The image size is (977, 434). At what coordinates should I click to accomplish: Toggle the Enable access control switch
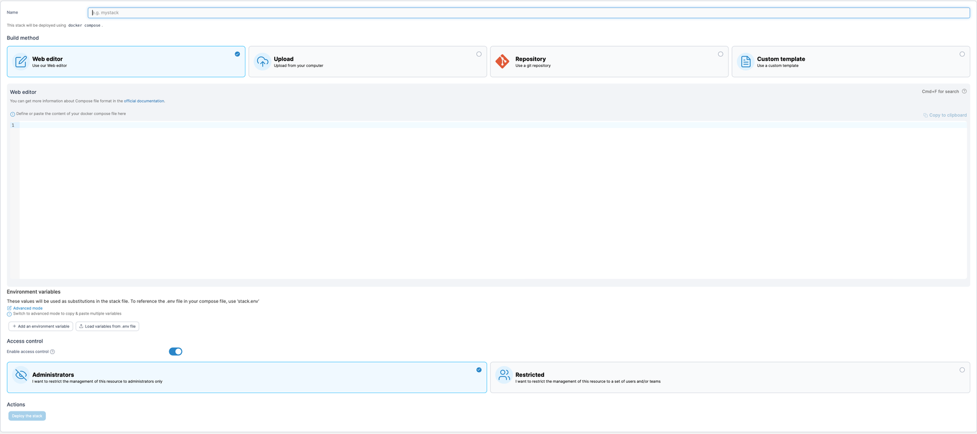point(175,352)
